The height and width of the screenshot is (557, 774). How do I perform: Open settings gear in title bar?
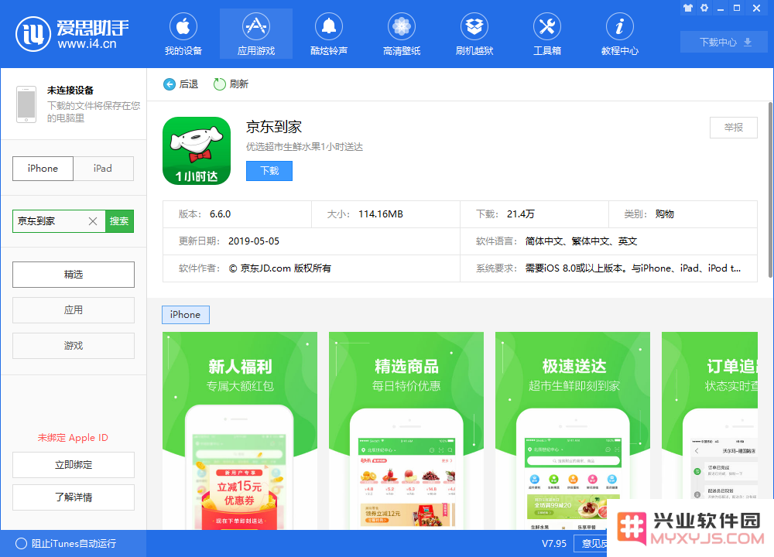pos(704,8)
